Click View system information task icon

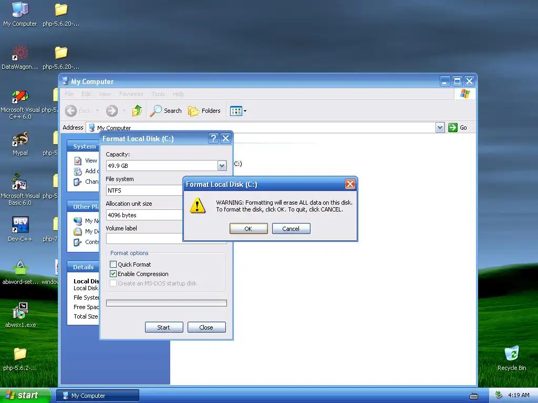pos(78,161)
